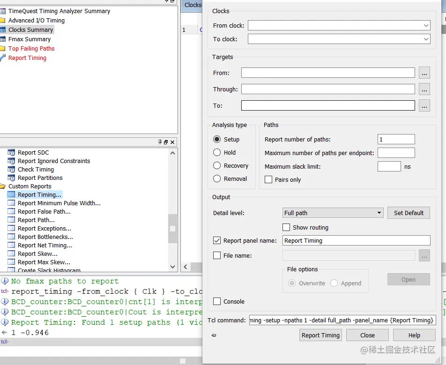Enable the Pairs only checkbox
This screenshot has width=446, height=365.
pos(268,179)
